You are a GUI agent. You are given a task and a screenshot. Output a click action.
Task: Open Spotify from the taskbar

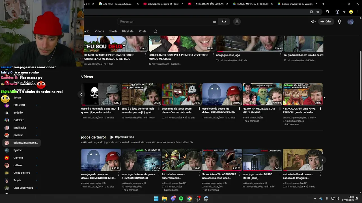click(x=181, y=198)
